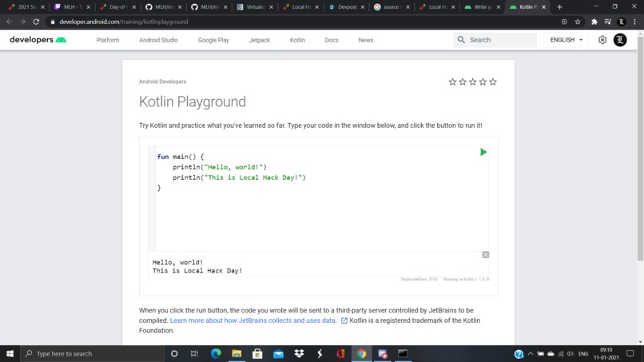Image resolution: width=644 pixels, height=362 pixels.
Task: View site security info via the lock icon
Action: coord(53,22)
